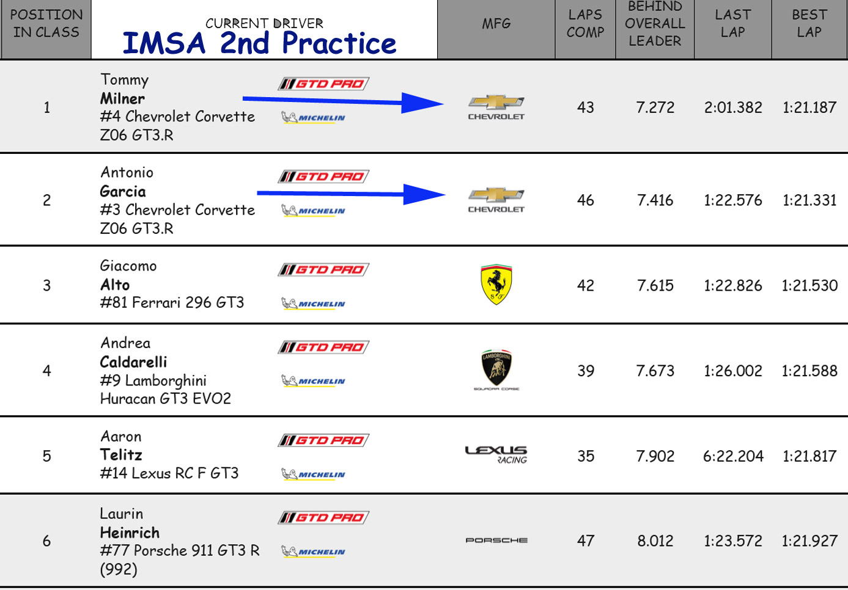Viewport: 848px width, 590px height.
Task: Select the Lexus Racing logo
Action: pyautogui.click(x=496, y=454)
